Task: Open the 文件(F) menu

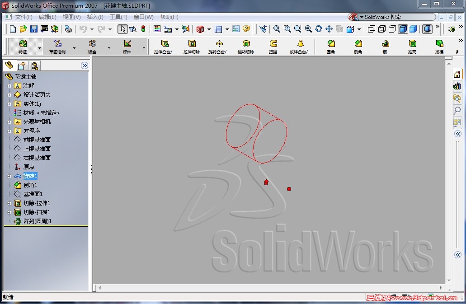Action: (x=24, y=17)
